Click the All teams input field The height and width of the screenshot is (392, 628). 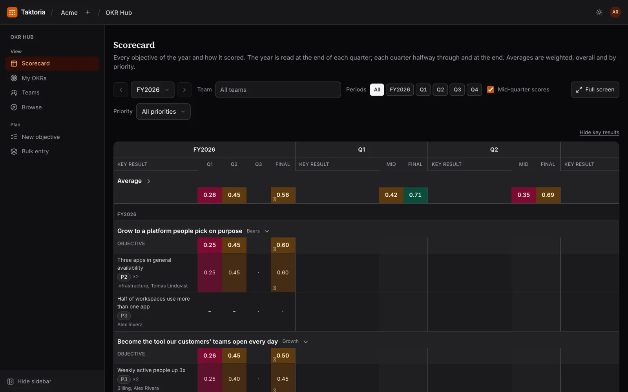tap(278, 90)
